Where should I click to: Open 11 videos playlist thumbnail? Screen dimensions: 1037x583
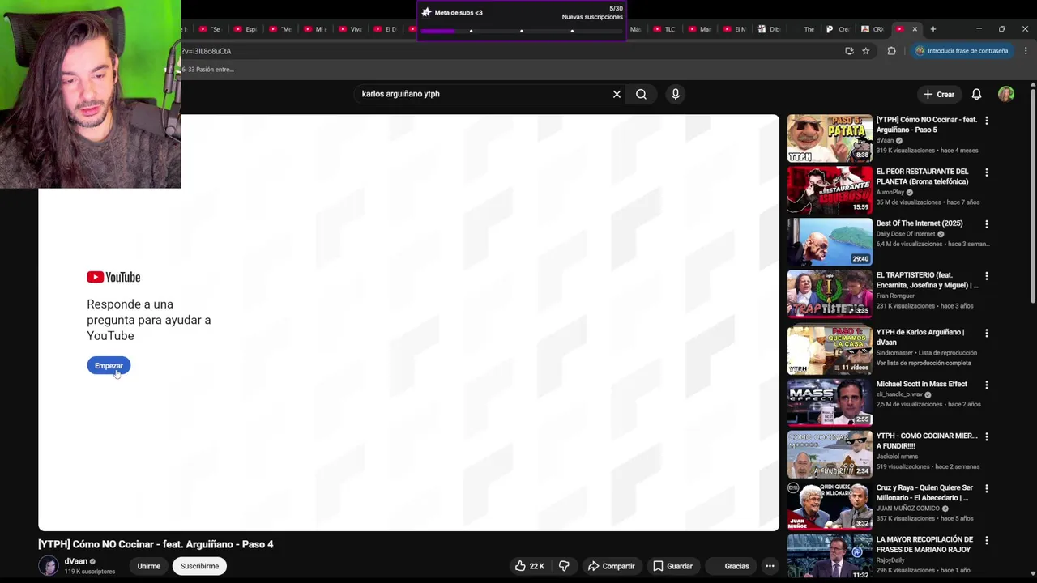(830, 351)
